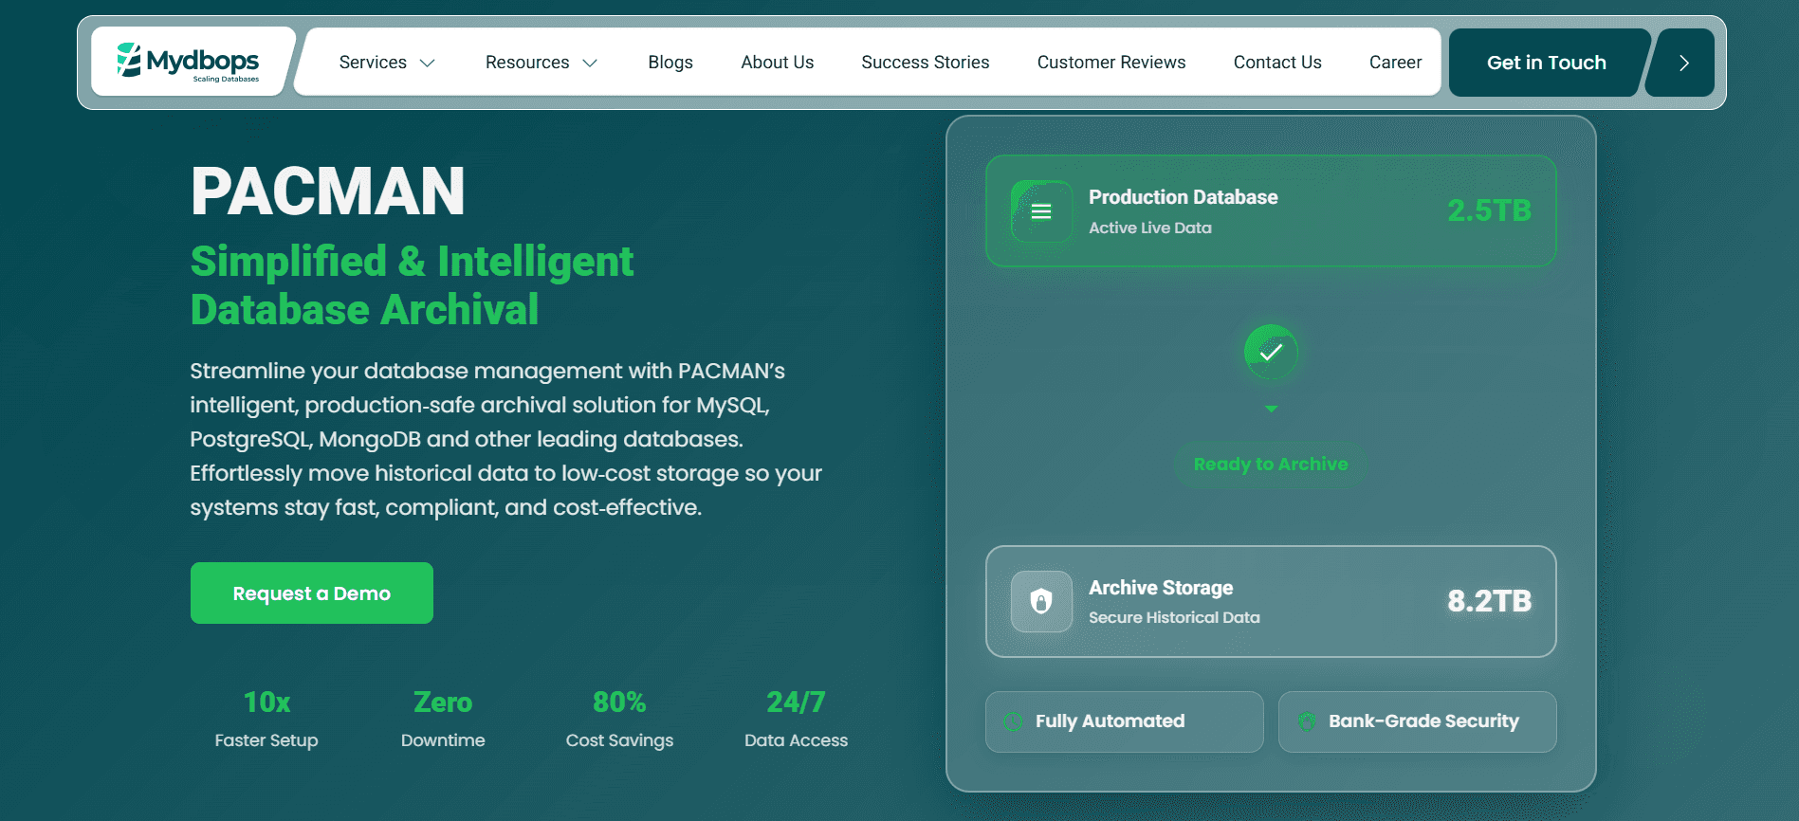Expand the Services dropdown chevron
Image resolution: width=1799 pixels, height=821 pixels.
point(427,63)
